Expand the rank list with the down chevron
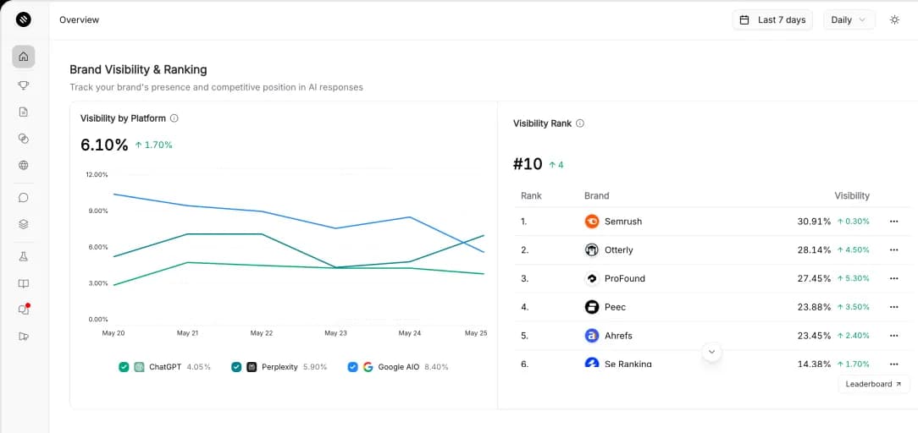The image size is (918, 433). pyautogui.click(x=712, y=352)
